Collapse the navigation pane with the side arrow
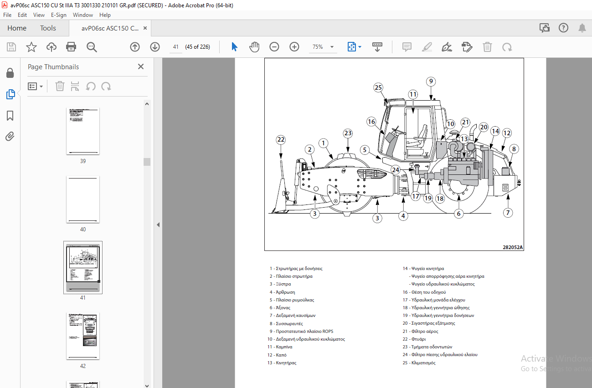The width and height of the screenshot is (592, 388). pyautogui.click(x=158, y=225)
